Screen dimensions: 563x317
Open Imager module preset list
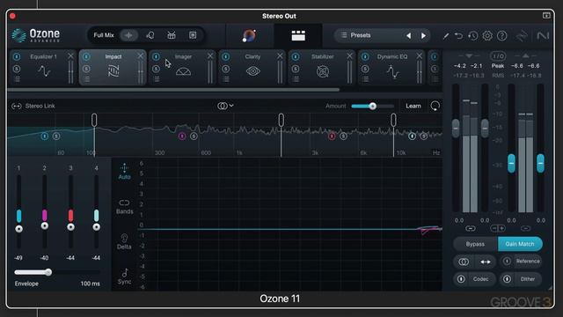coord(157,79)
